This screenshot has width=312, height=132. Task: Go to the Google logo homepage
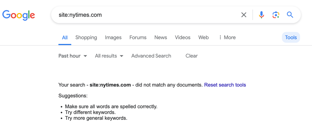[19, 15]
